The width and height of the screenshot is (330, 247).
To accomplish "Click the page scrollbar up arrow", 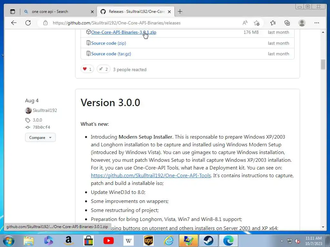I will click(323, 32).
